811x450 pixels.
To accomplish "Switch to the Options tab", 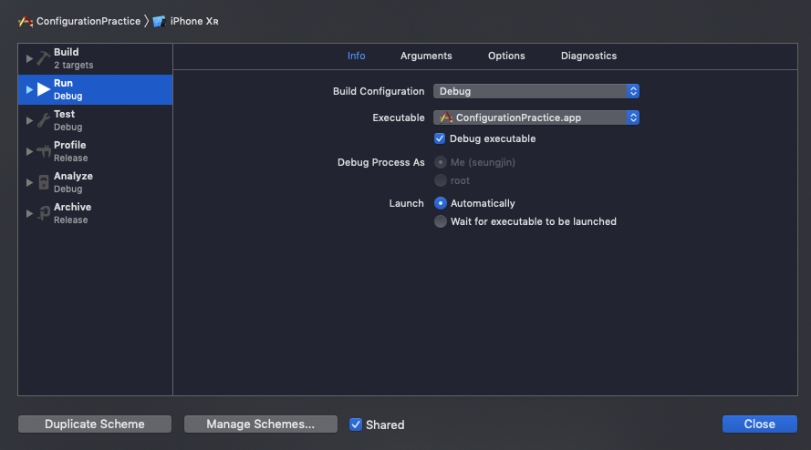I will pyautogui.click(x=506, y=56).
